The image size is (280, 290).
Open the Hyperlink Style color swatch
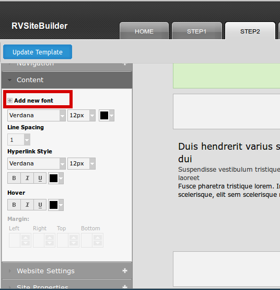56,178
